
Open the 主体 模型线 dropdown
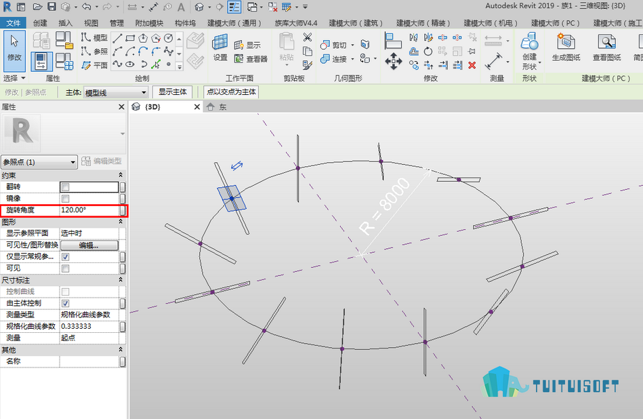pos(116,93)
